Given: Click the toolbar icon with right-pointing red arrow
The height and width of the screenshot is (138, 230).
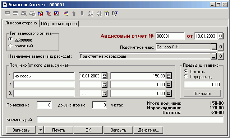Looking at the screenshot, I should tap(65, 14).
